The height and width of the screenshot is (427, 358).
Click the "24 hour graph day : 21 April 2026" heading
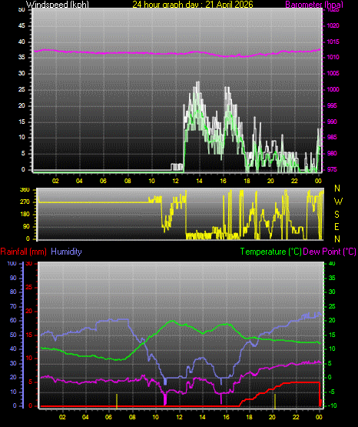[193, 5]
